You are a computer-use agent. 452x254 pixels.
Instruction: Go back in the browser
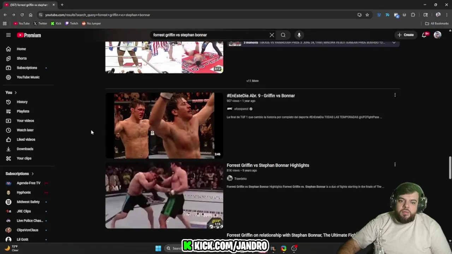pos(5,15)
